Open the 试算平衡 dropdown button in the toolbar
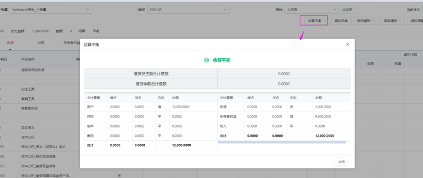The width and height of the screenshot is (423, 178). click(x=316, y=21)
